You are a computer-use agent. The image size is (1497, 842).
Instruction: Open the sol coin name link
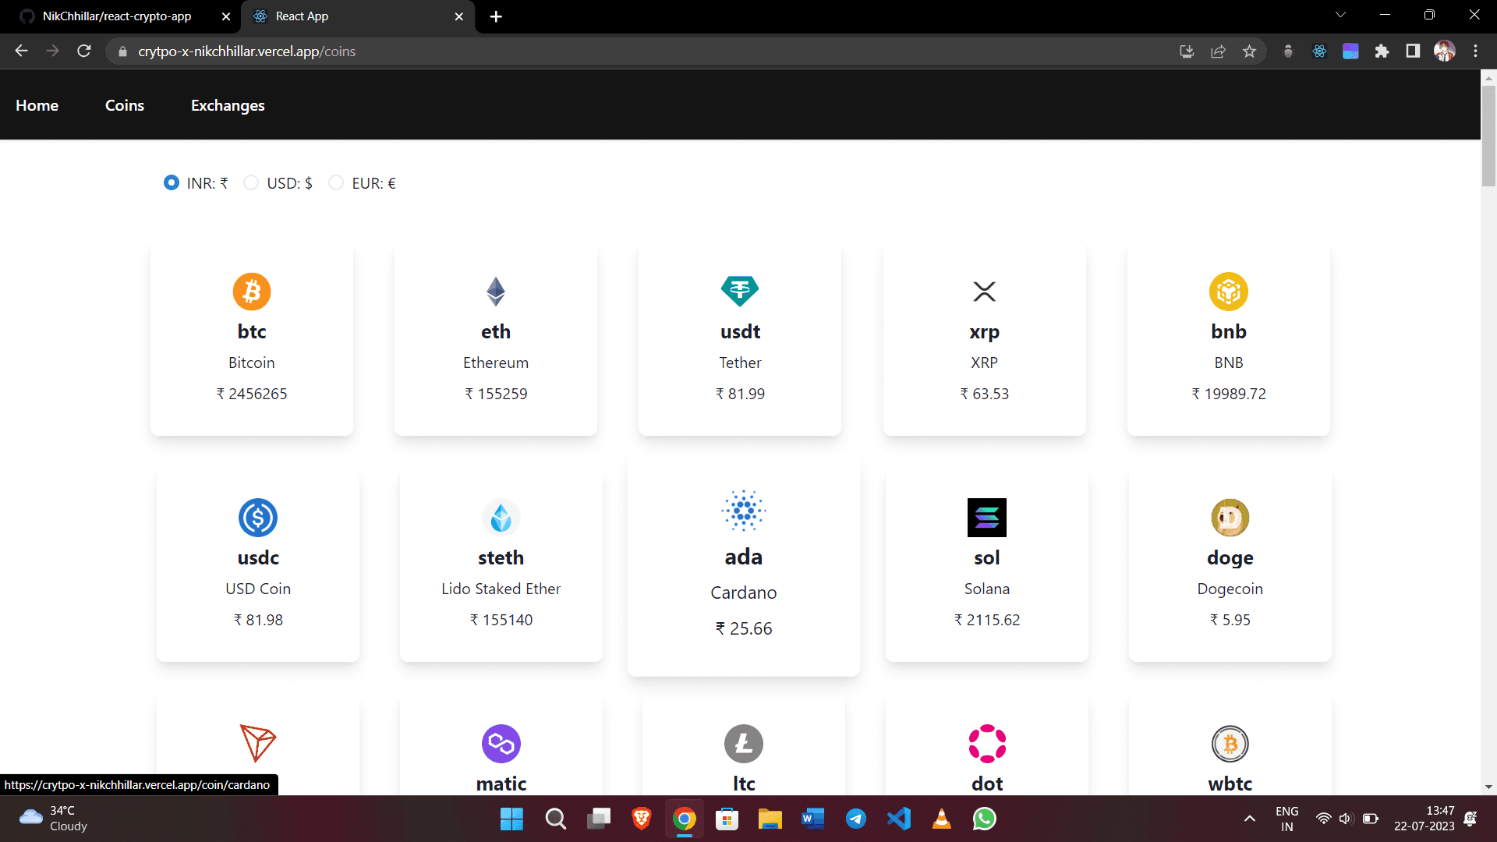coord(987,557)
